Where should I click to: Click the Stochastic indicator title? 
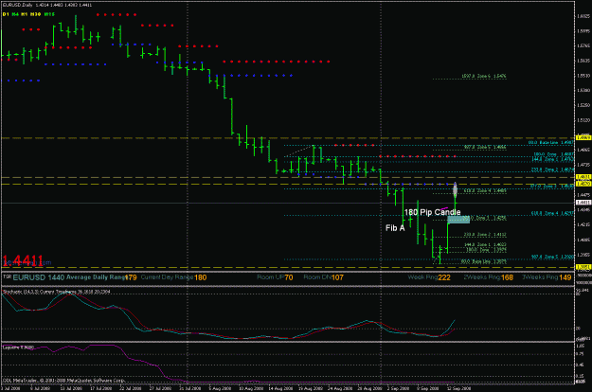pos(57,292)
